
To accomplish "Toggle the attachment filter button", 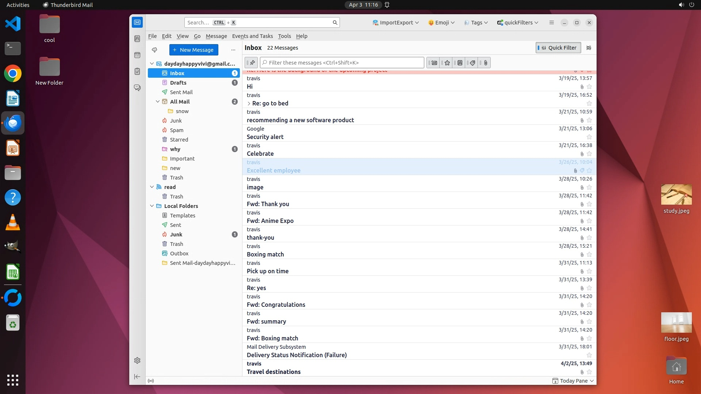I will pos(485,63).
